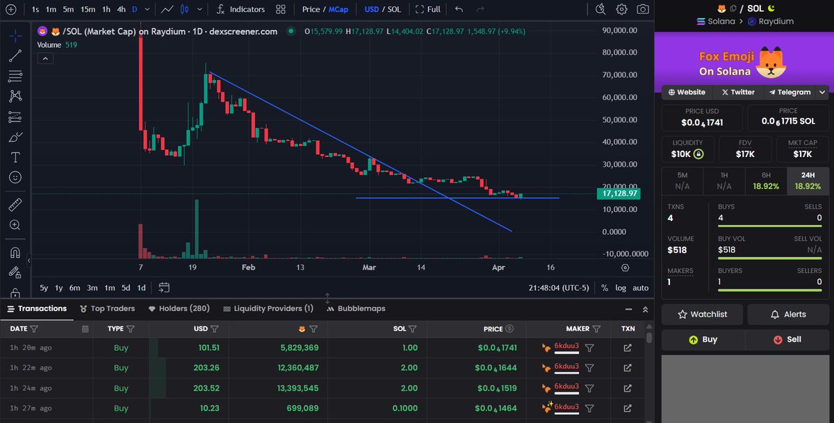Add the token to Watchlist
The image size is (834, 423).
coord(702,314)
